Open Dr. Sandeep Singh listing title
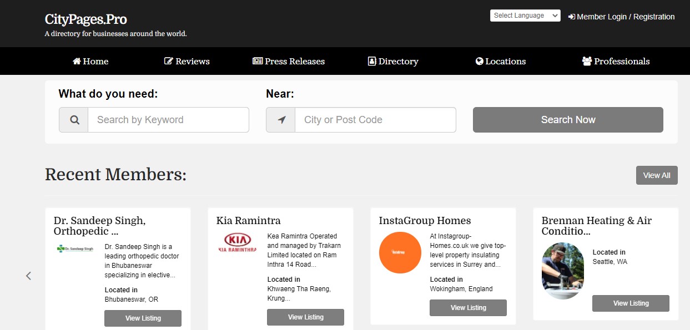The image size is (690, 330). pos(100,226)
